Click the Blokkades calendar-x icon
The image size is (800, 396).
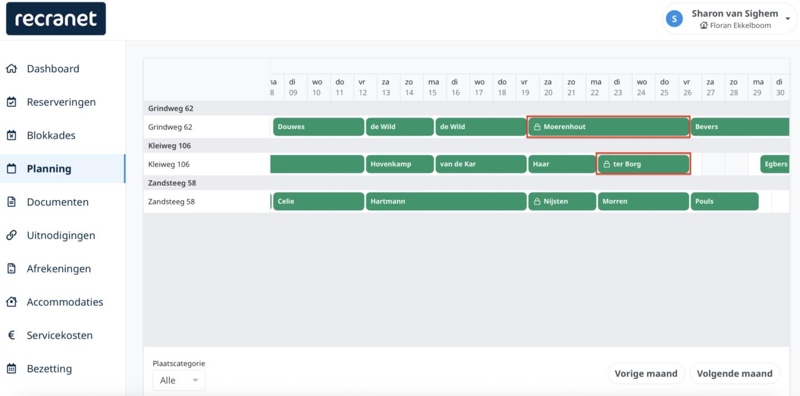pyautogui.click(x=11, y=135)
